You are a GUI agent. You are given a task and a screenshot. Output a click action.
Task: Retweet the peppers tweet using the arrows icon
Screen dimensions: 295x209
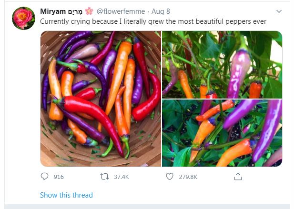pos(104,177)
